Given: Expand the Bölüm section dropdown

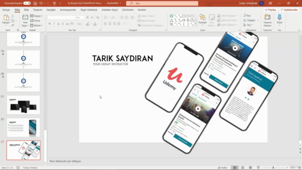Looking at the screenshot, I should (x=37, y=25).
